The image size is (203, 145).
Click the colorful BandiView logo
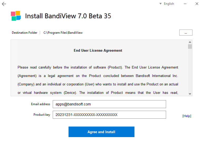click(16, 16)
